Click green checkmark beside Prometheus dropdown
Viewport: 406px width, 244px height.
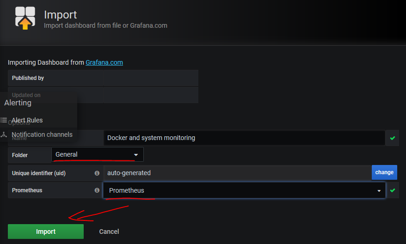tap(393, 190)
